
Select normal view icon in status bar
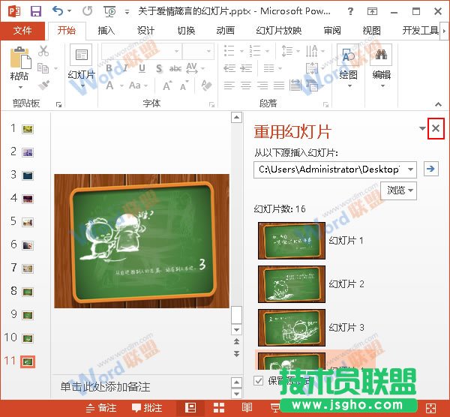point(191,408)
